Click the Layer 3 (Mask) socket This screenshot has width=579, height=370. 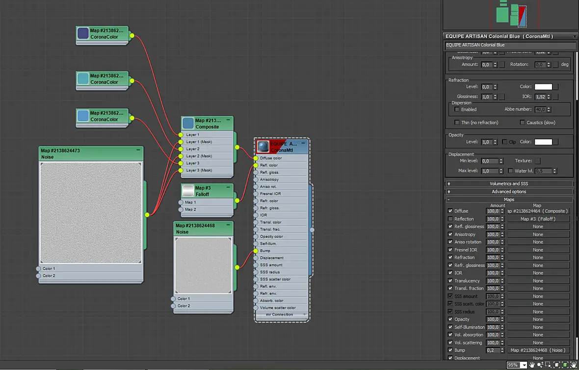point(181,170)
